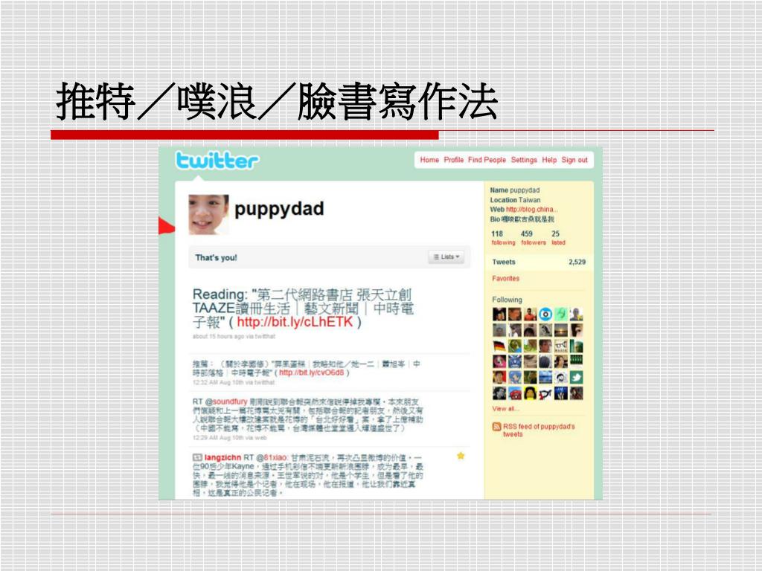Screen dimensions: 762x571
Task: Open the Home nav link
Action: pyautogui.click(x=429, y=160)
